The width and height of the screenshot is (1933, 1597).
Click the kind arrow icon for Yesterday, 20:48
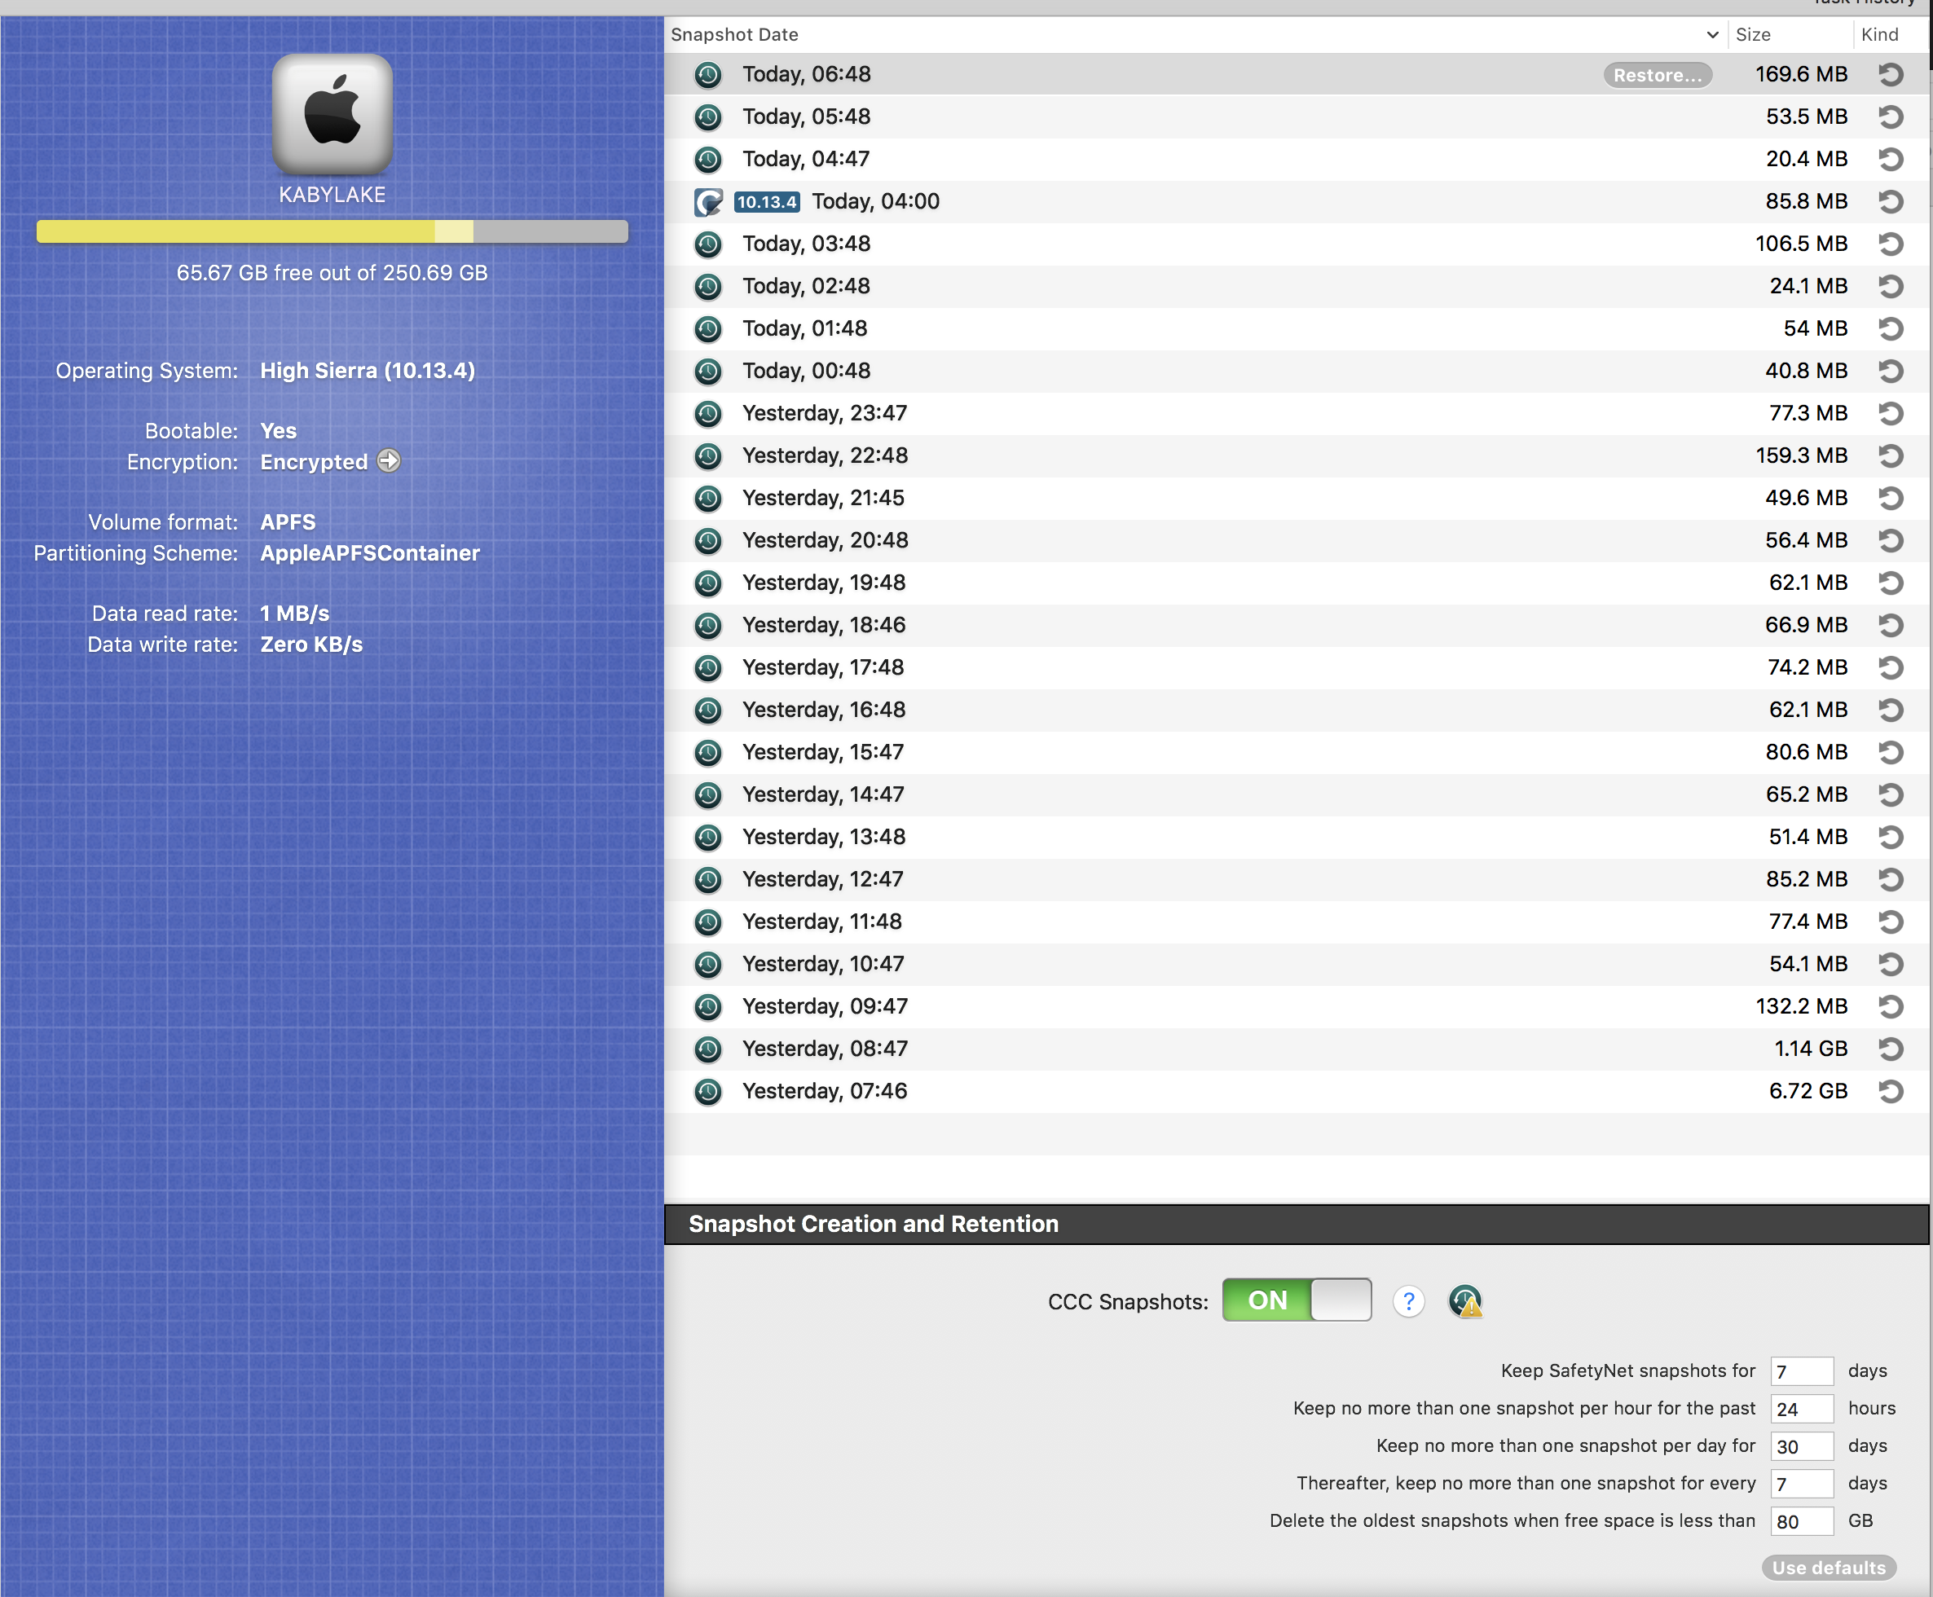point(1890,540)
